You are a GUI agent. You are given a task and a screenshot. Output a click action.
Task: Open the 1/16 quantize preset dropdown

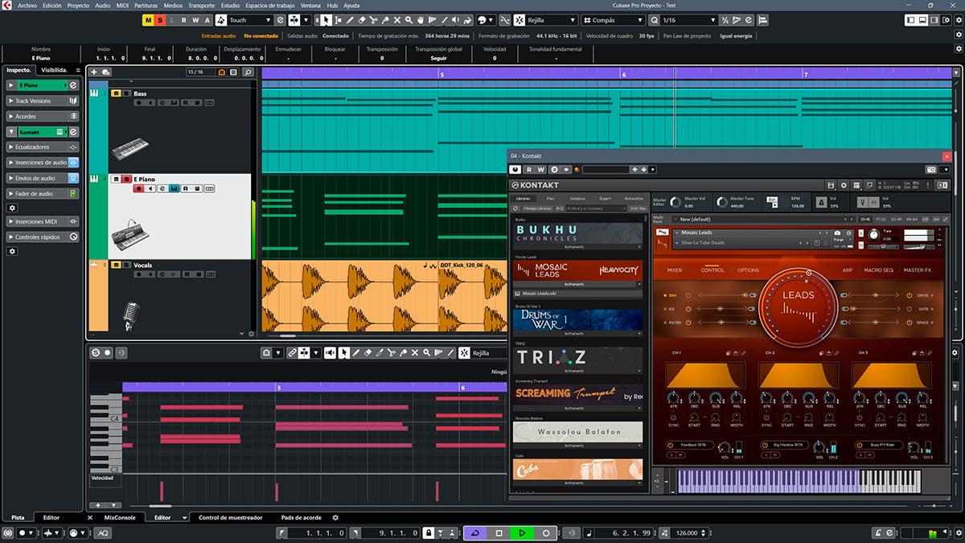coord(688,19)
